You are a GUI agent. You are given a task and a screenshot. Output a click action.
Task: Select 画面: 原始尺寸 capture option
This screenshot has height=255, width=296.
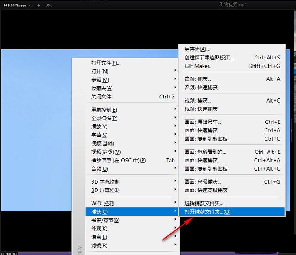tap(203, 122)
